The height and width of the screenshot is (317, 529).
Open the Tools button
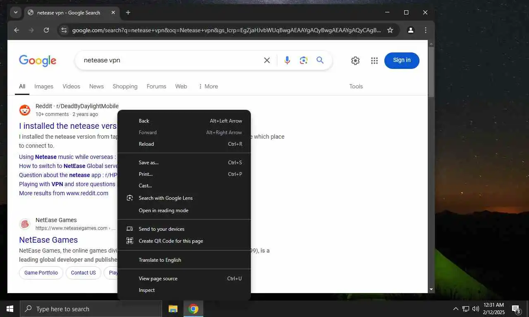pyautogui.click(x=356, y=86)
